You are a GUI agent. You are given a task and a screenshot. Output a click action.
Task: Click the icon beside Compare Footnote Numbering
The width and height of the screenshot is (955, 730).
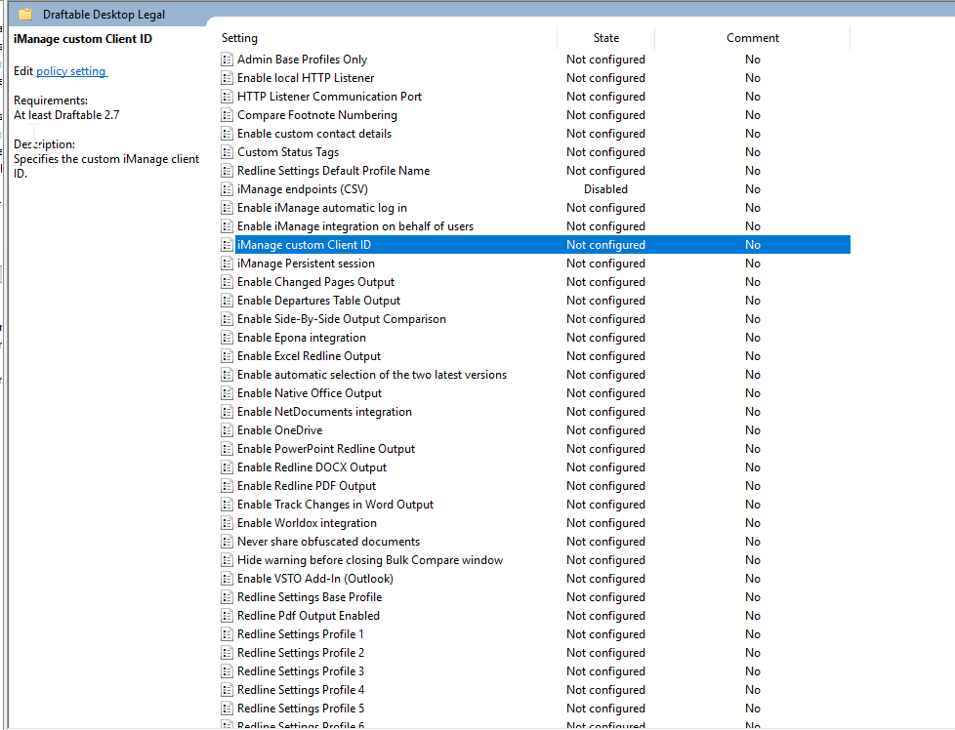click(227, 115)
